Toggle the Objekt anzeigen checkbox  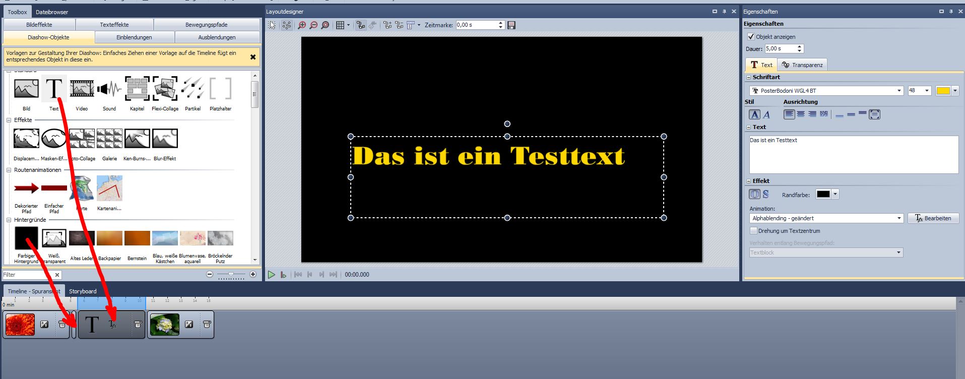coord(751,37)
